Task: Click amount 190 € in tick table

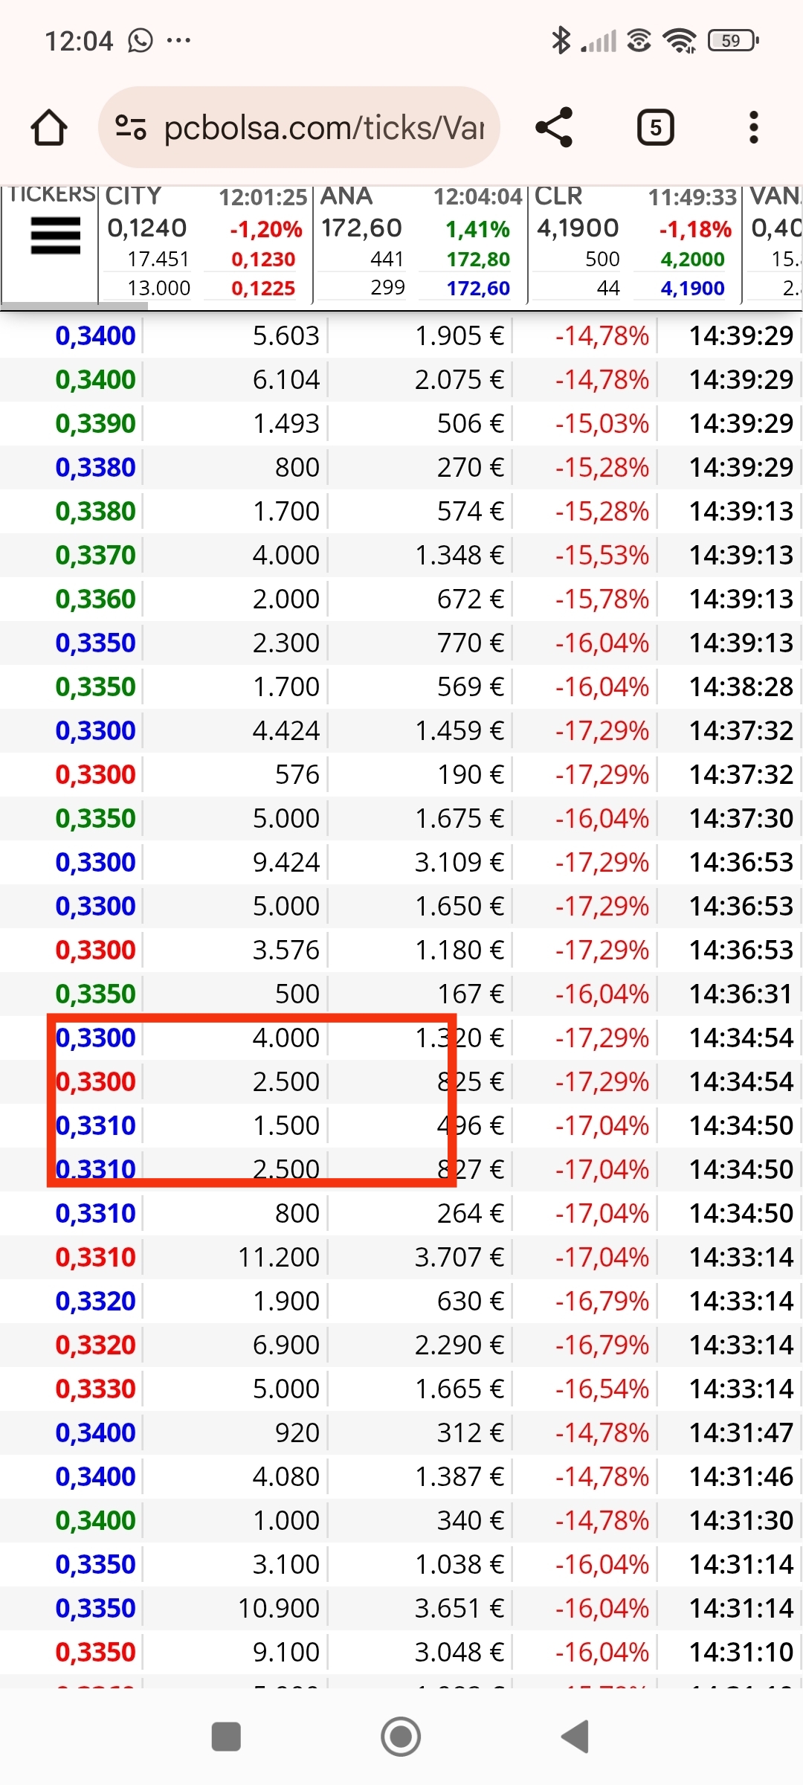Action: click(471, 774)
